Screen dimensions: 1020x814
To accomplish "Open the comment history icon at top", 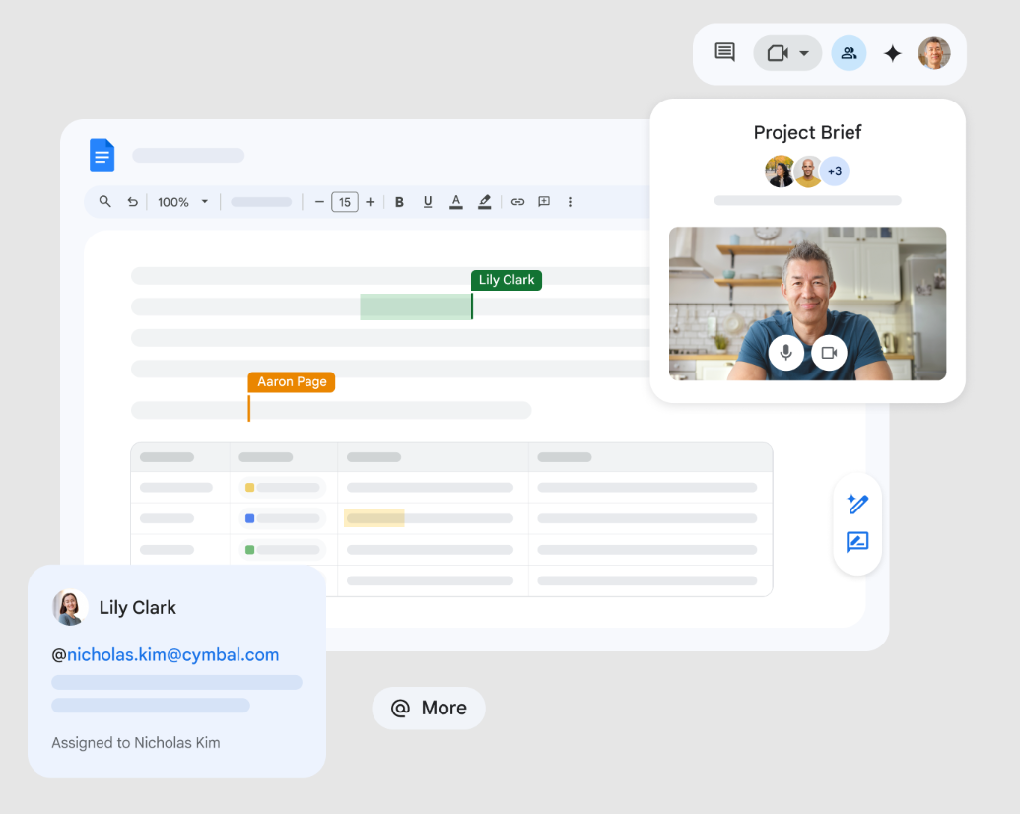I will click(x=724, y=52).
